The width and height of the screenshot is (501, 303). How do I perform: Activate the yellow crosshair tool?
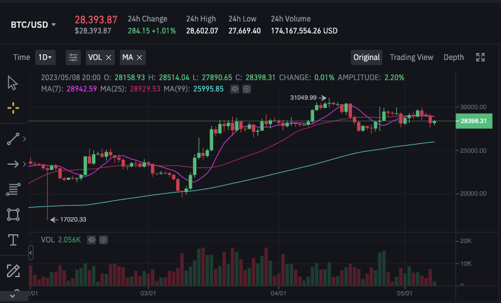[13, 108]
